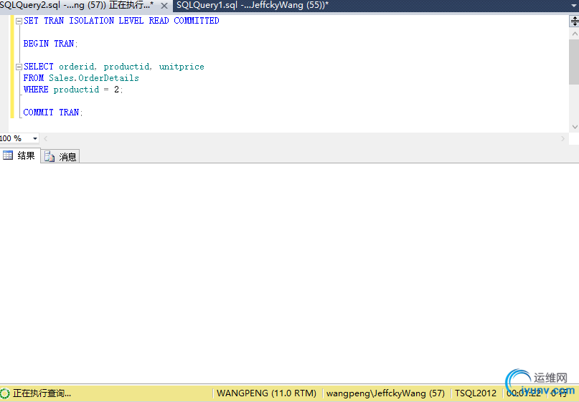Click the WHERE productid = 2; line
Screen dimensions: 579x402
pyautogui.click(x=73, y=90)
